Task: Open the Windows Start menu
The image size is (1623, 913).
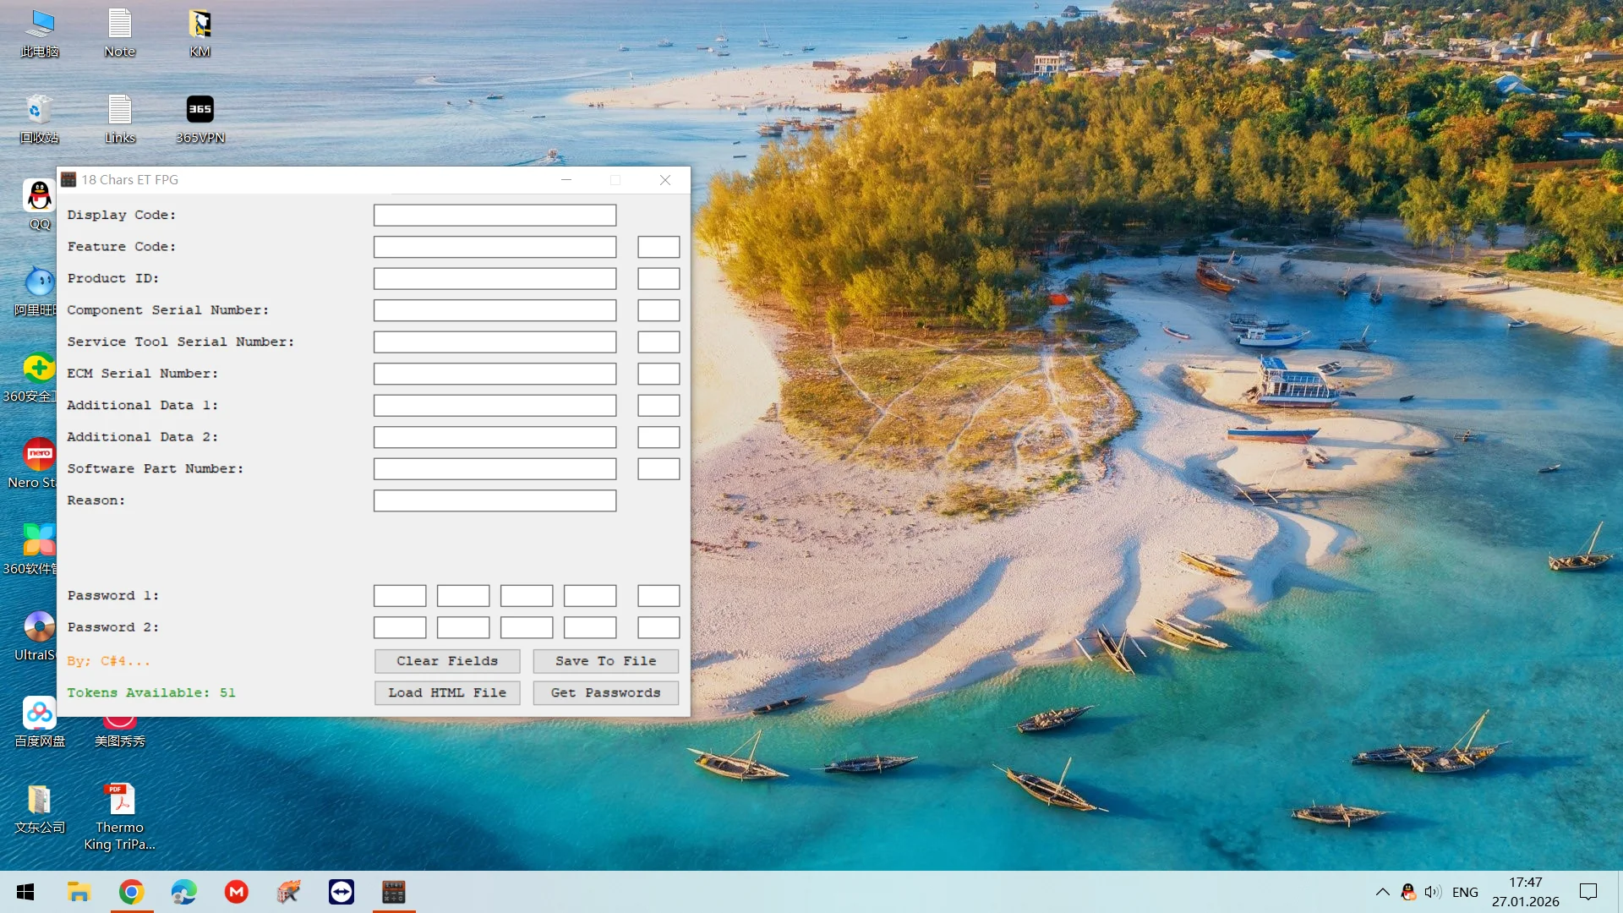Action: click(x=25, y=892)
